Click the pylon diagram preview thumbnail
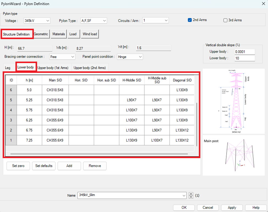Viewport: 268px width, 212px height. click(x=233, y=101)
